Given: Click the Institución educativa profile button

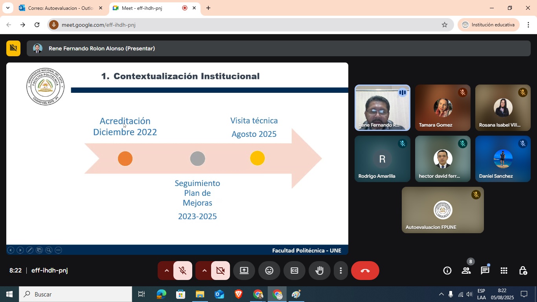Looking at the screenshot, I should coord(488,25).
